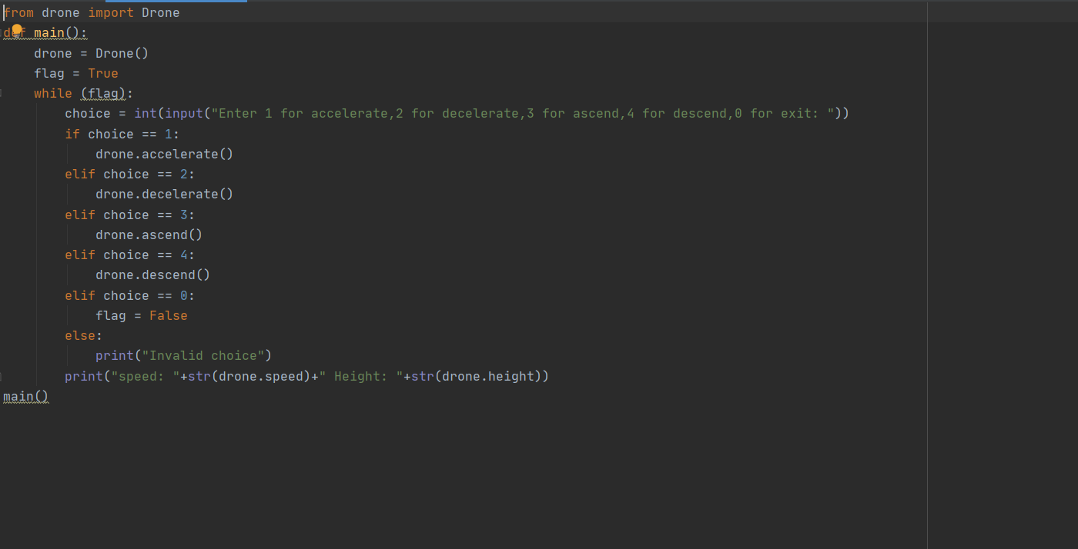Screen dimensions: 1078x549
Task: Click the gutter marker next to the print statement
Action: 2,376
